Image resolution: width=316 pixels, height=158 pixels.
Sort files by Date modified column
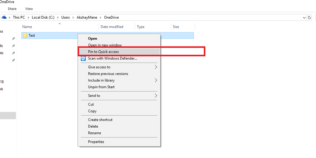112,27
